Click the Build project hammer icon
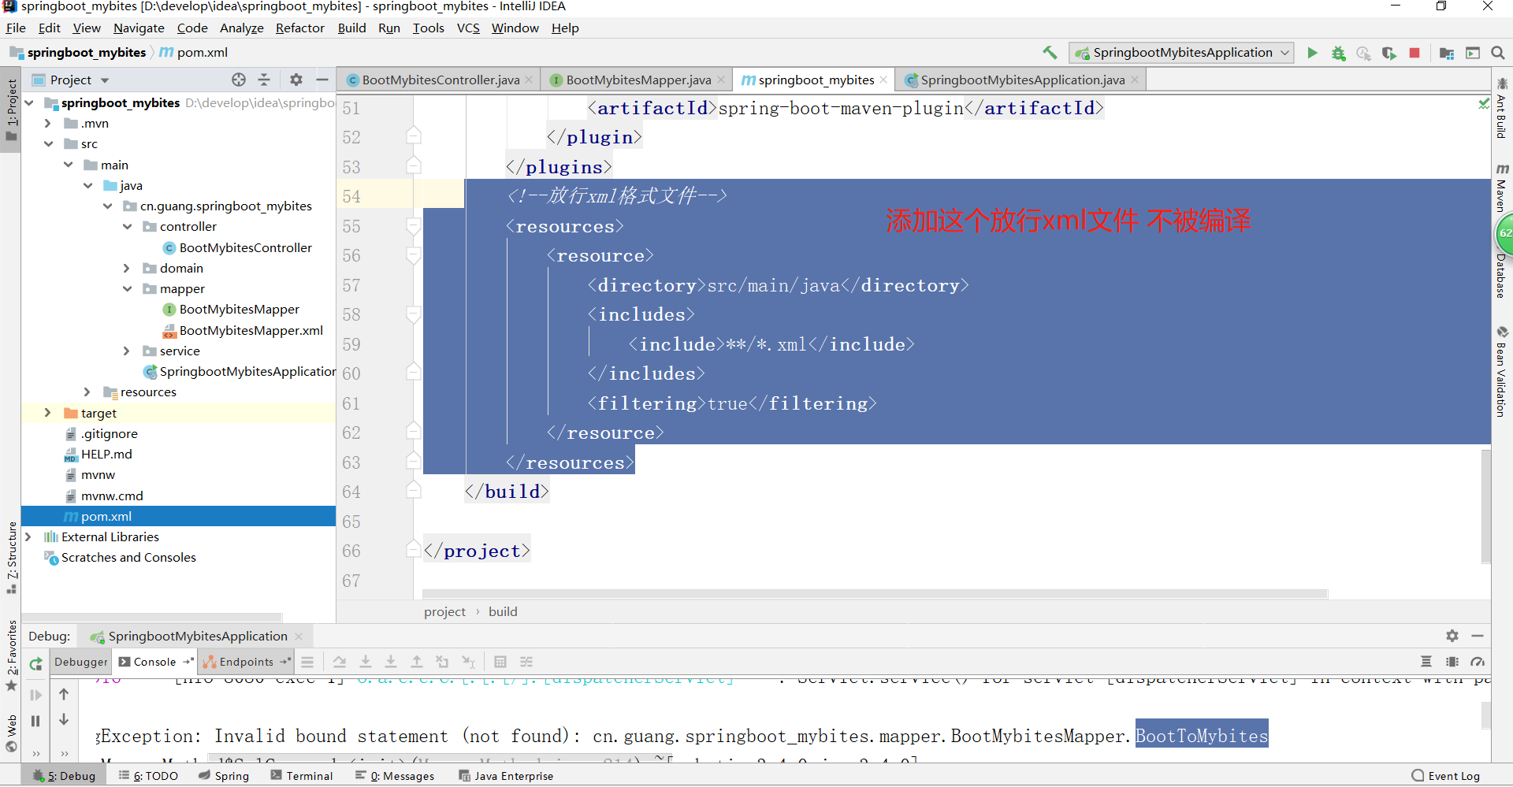Viewport: 1513px width, 787px height. click(1050, 53)
